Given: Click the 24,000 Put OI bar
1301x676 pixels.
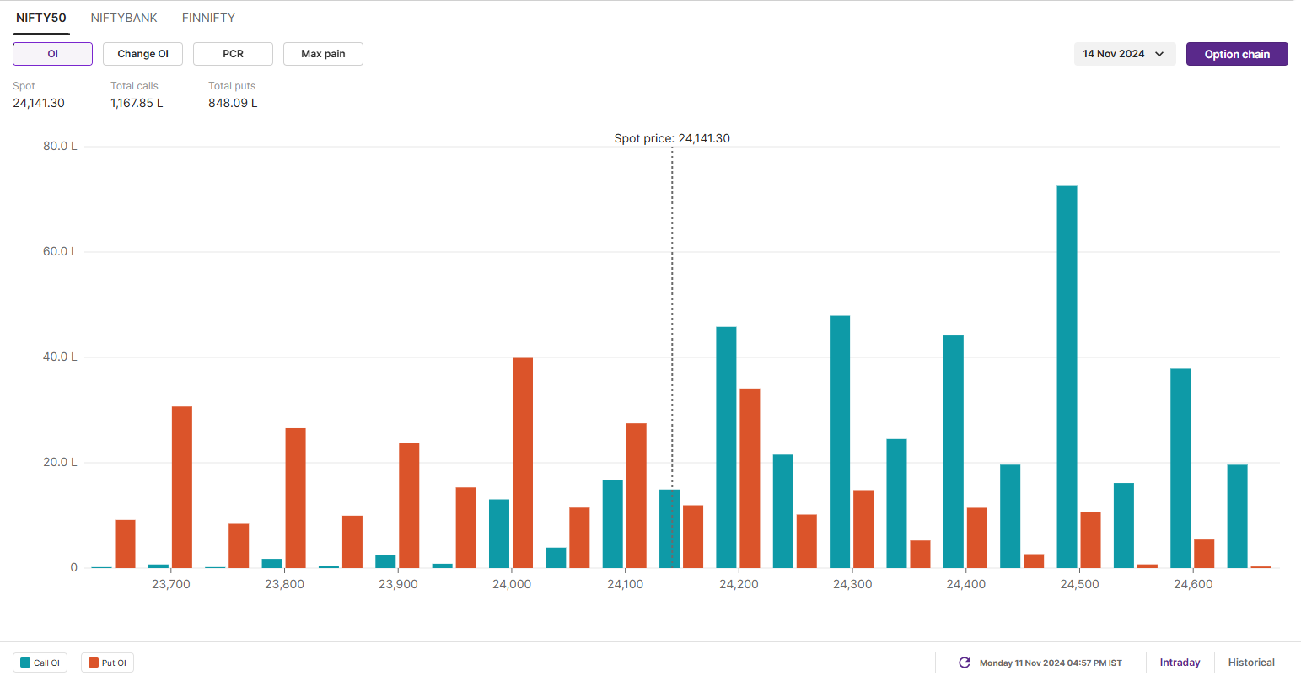Looking at the screenshot, I should (x=523, y=463).
